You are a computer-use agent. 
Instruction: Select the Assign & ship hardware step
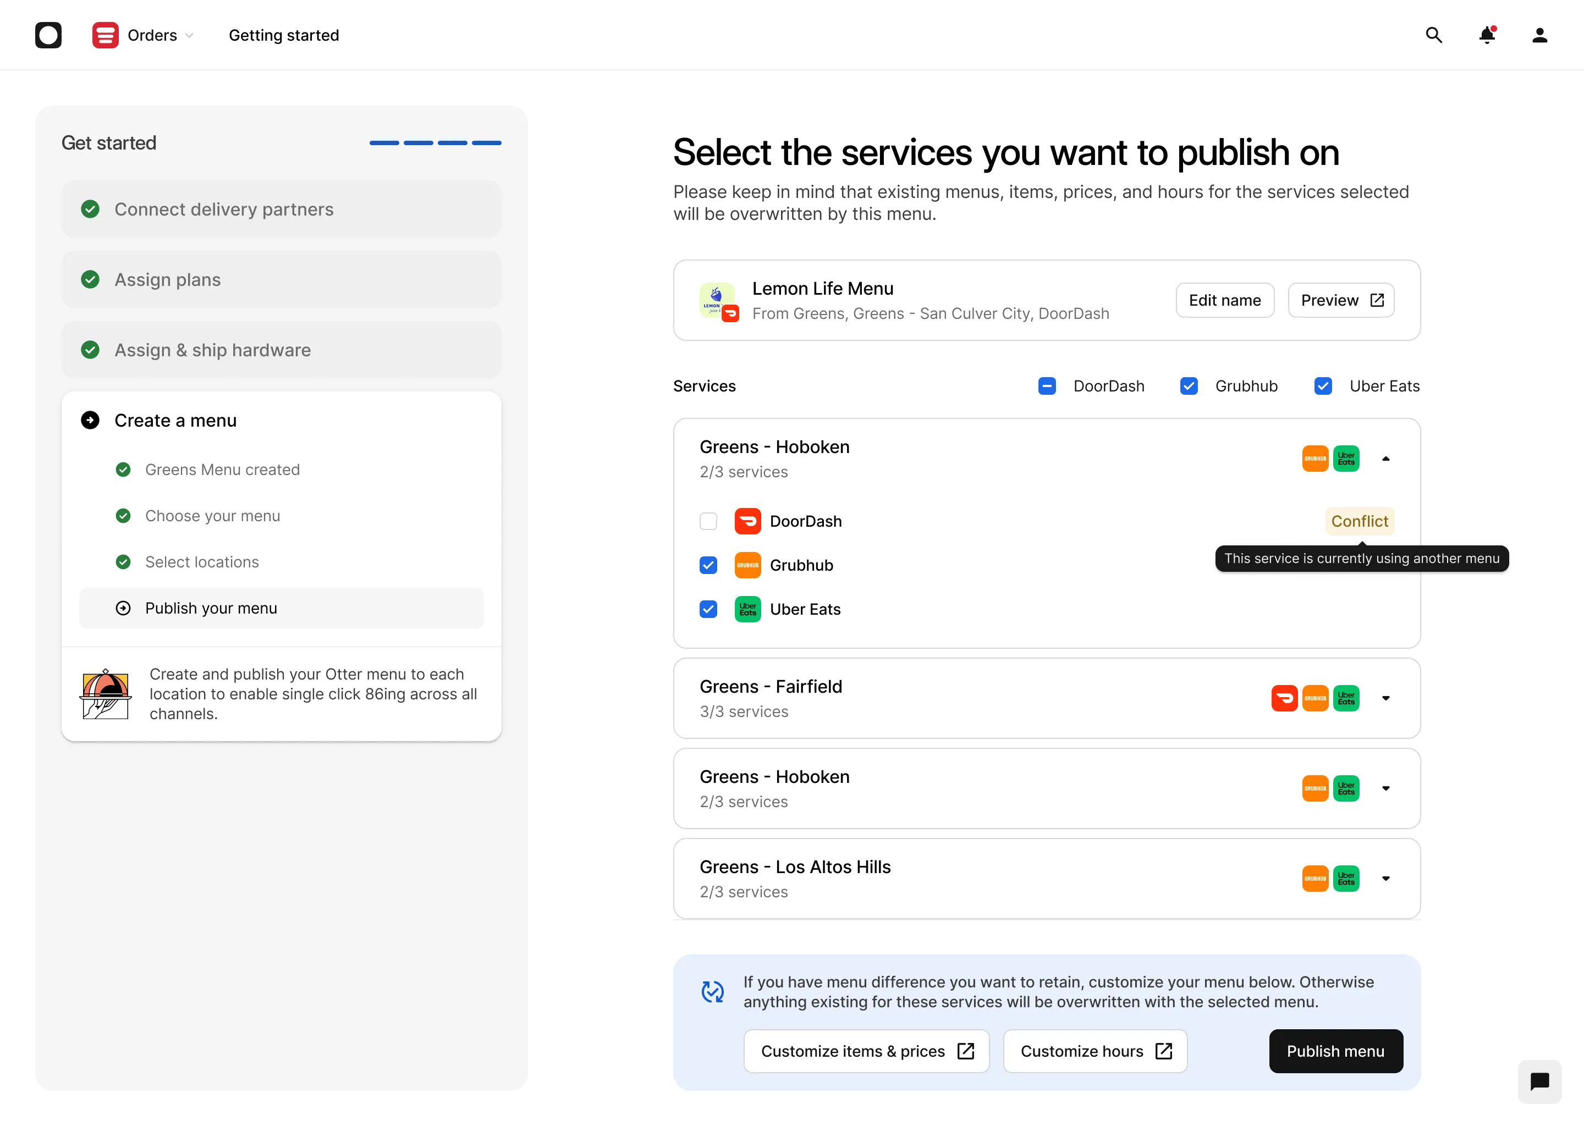point(281,350)
